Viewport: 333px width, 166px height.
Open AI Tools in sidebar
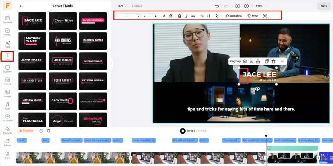(x=7, y=44)
